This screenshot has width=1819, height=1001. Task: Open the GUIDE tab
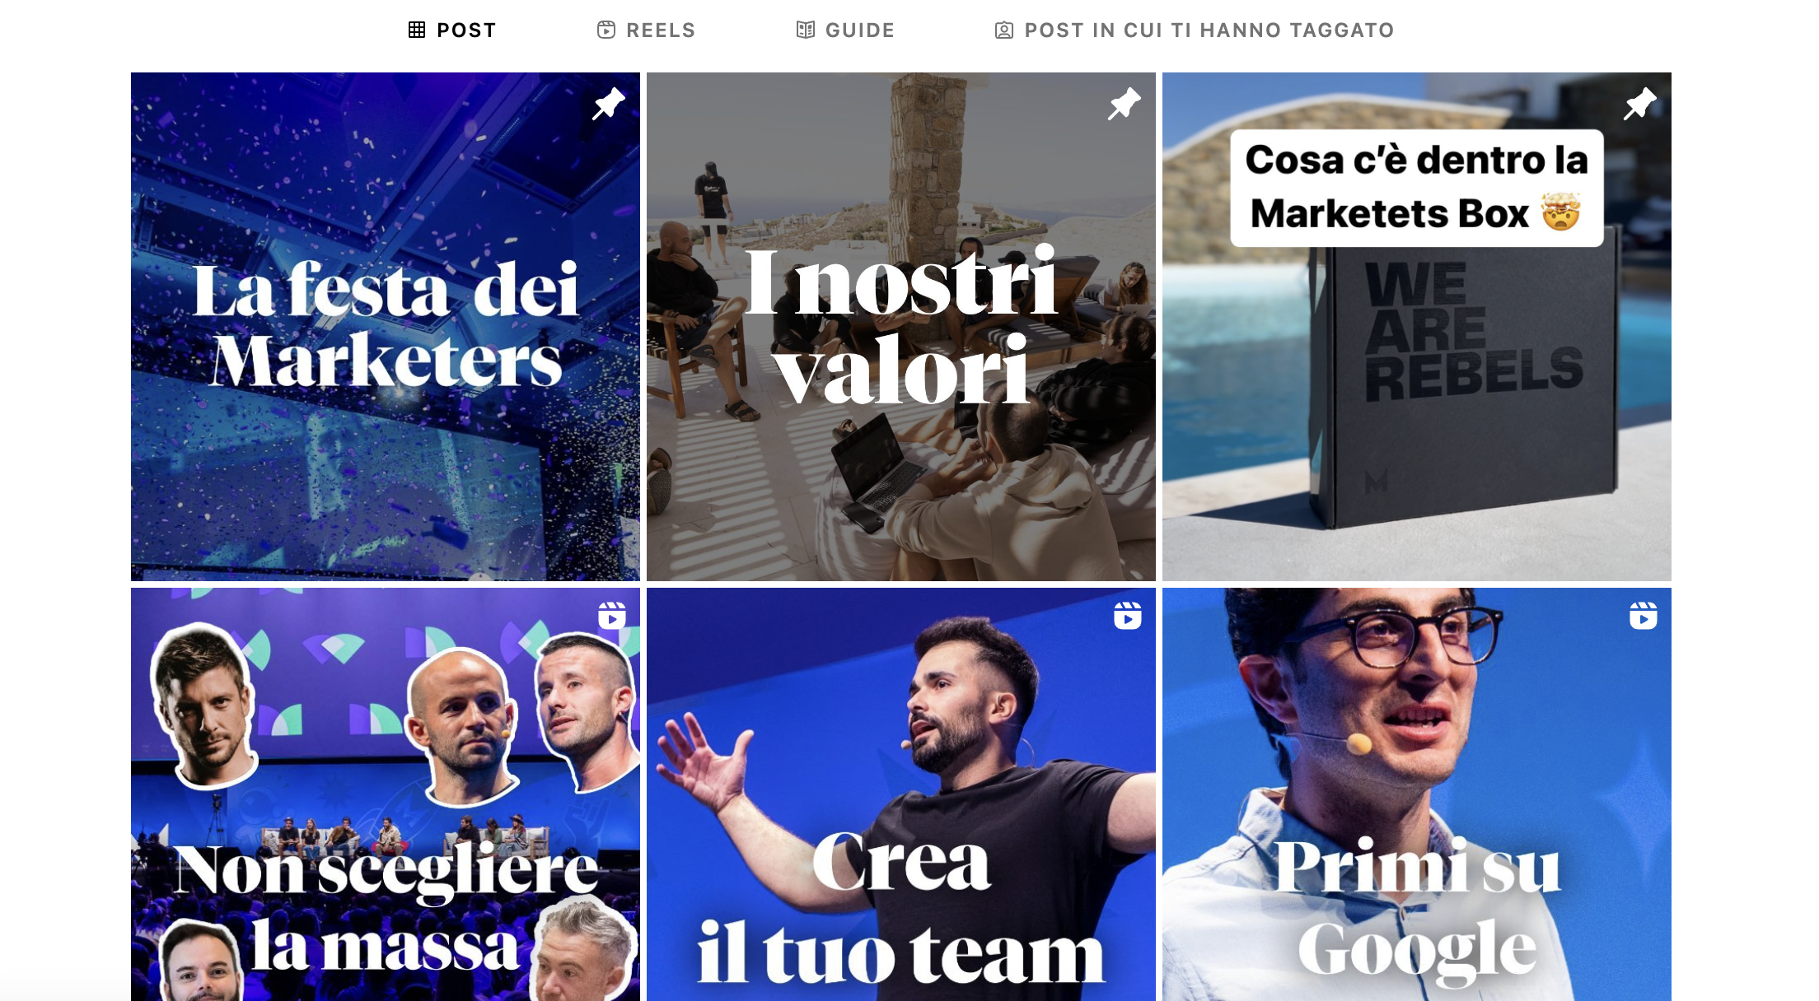(845, 30)
